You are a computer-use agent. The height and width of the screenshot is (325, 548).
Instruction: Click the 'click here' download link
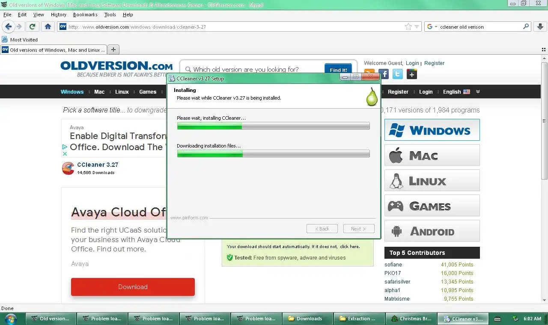(x=350, y=247)
